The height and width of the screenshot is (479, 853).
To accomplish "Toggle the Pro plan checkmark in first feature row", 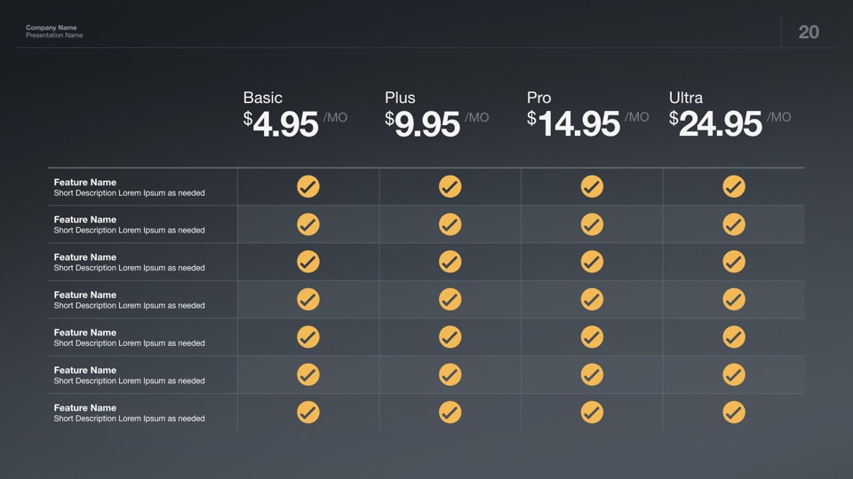I will click(592, 186).
